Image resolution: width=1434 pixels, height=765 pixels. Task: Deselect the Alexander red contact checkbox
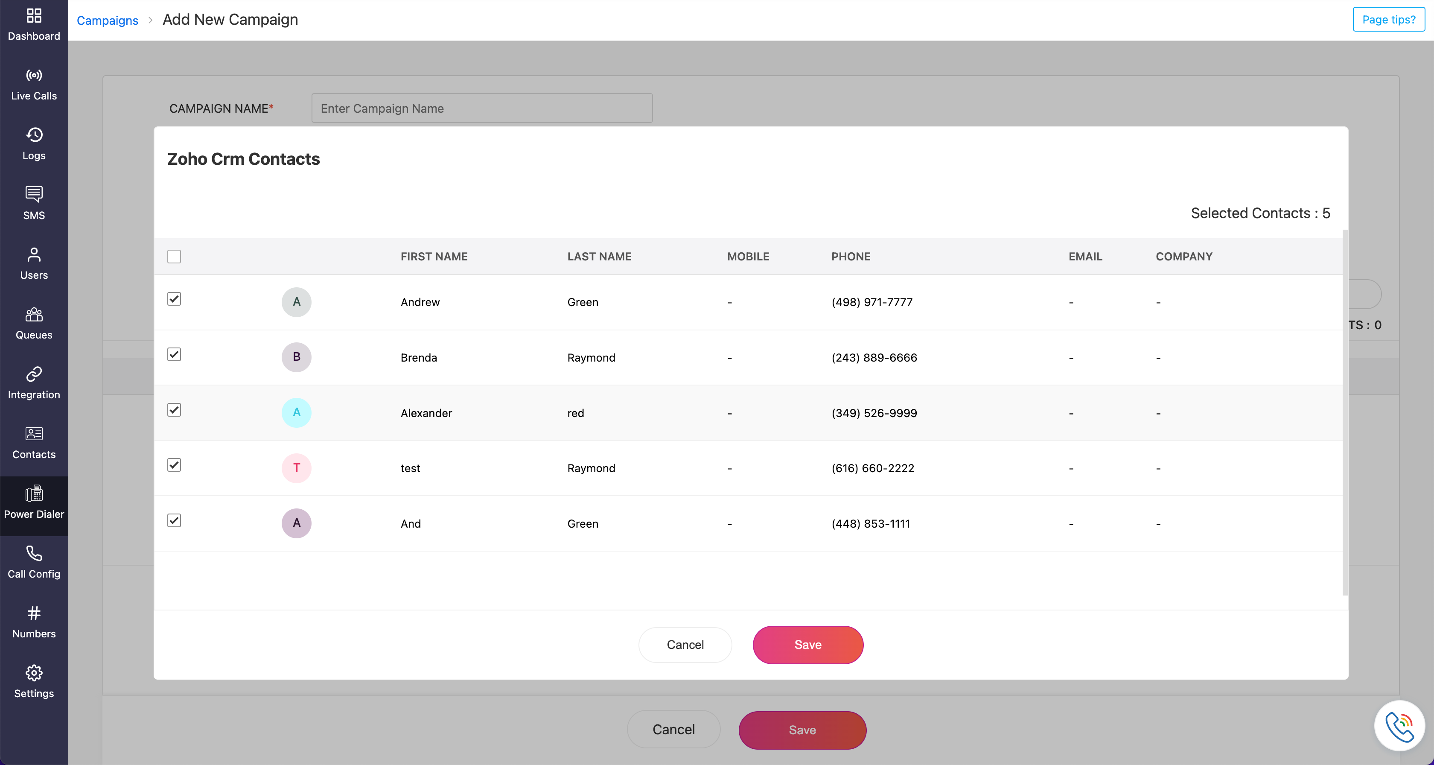[174, 410]
